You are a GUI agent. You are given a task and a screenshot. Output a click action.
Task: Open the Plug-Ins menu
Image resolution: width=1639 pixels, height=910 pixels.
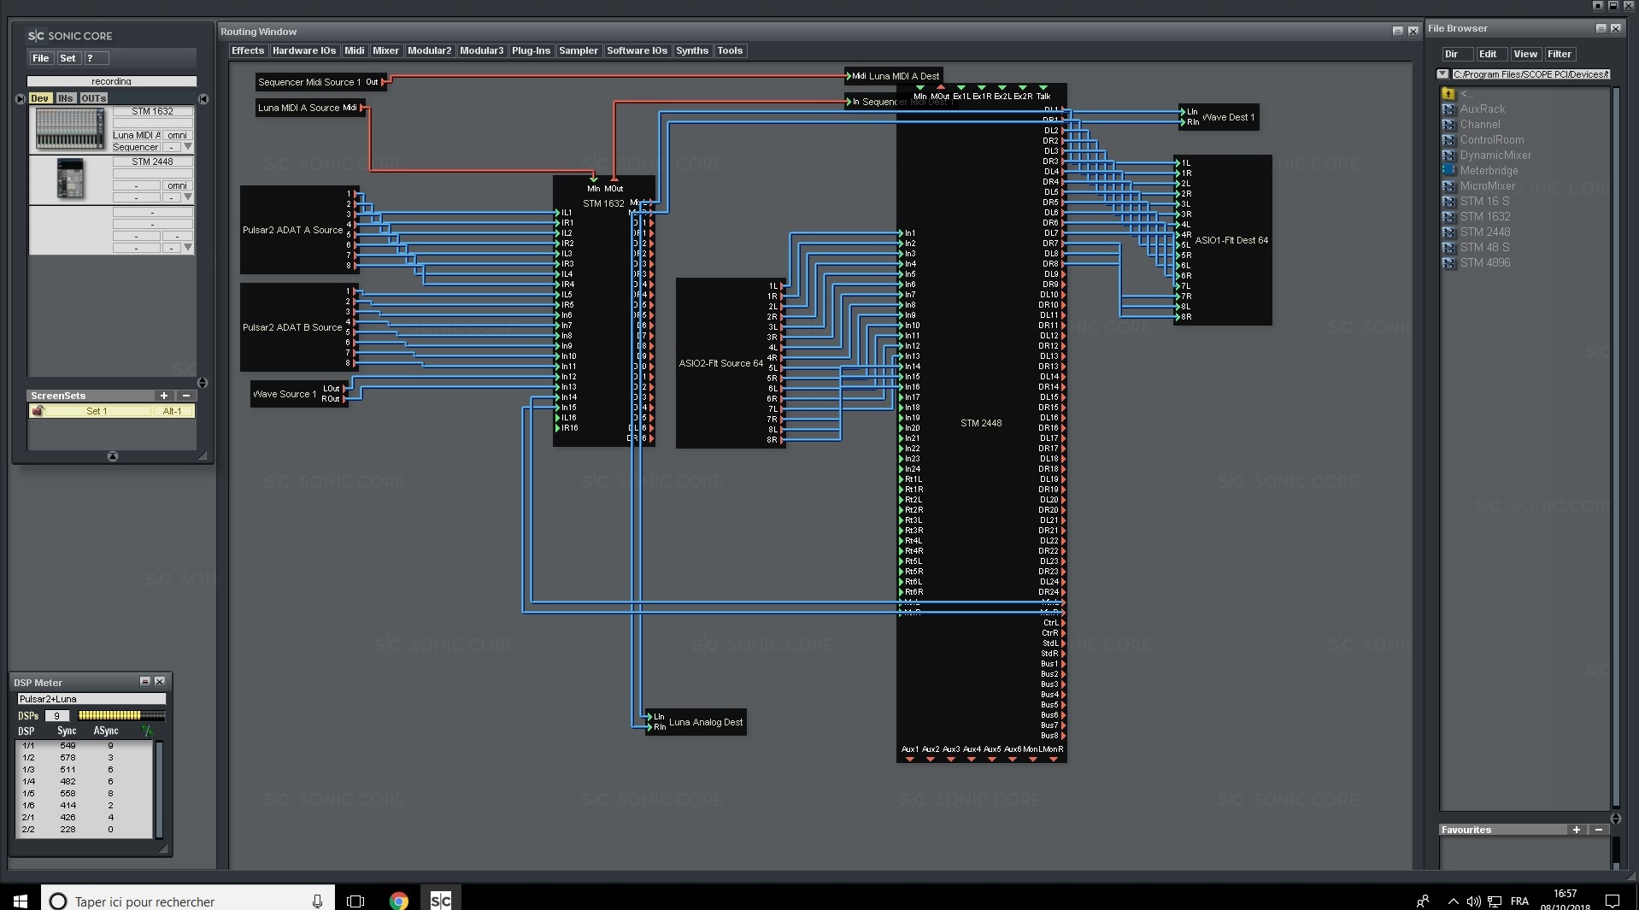pyautogui.click(x=531, y=50)
